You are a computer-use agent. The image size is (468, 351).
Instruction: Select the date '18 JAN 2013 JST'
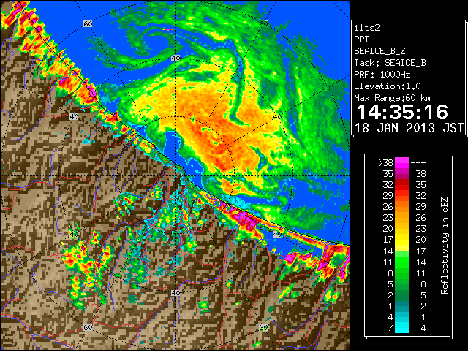pos(409,128)
